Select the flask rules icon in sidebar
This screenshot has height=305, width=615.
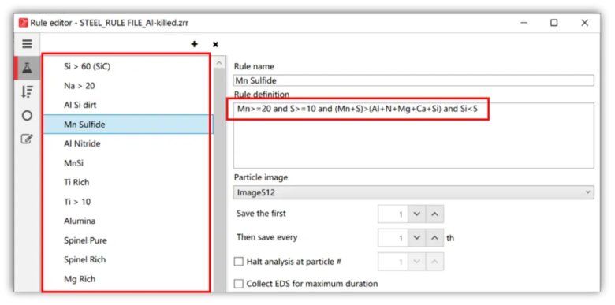(27, 69)
